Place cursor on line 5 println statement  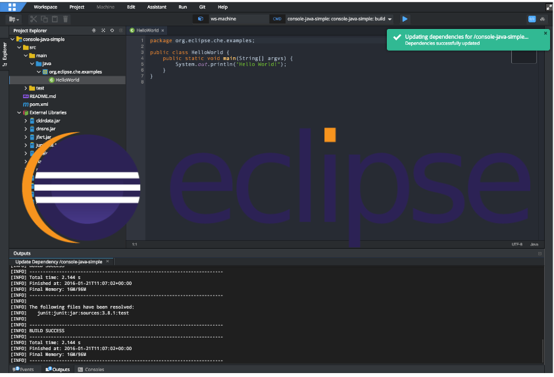pos(231,64)
